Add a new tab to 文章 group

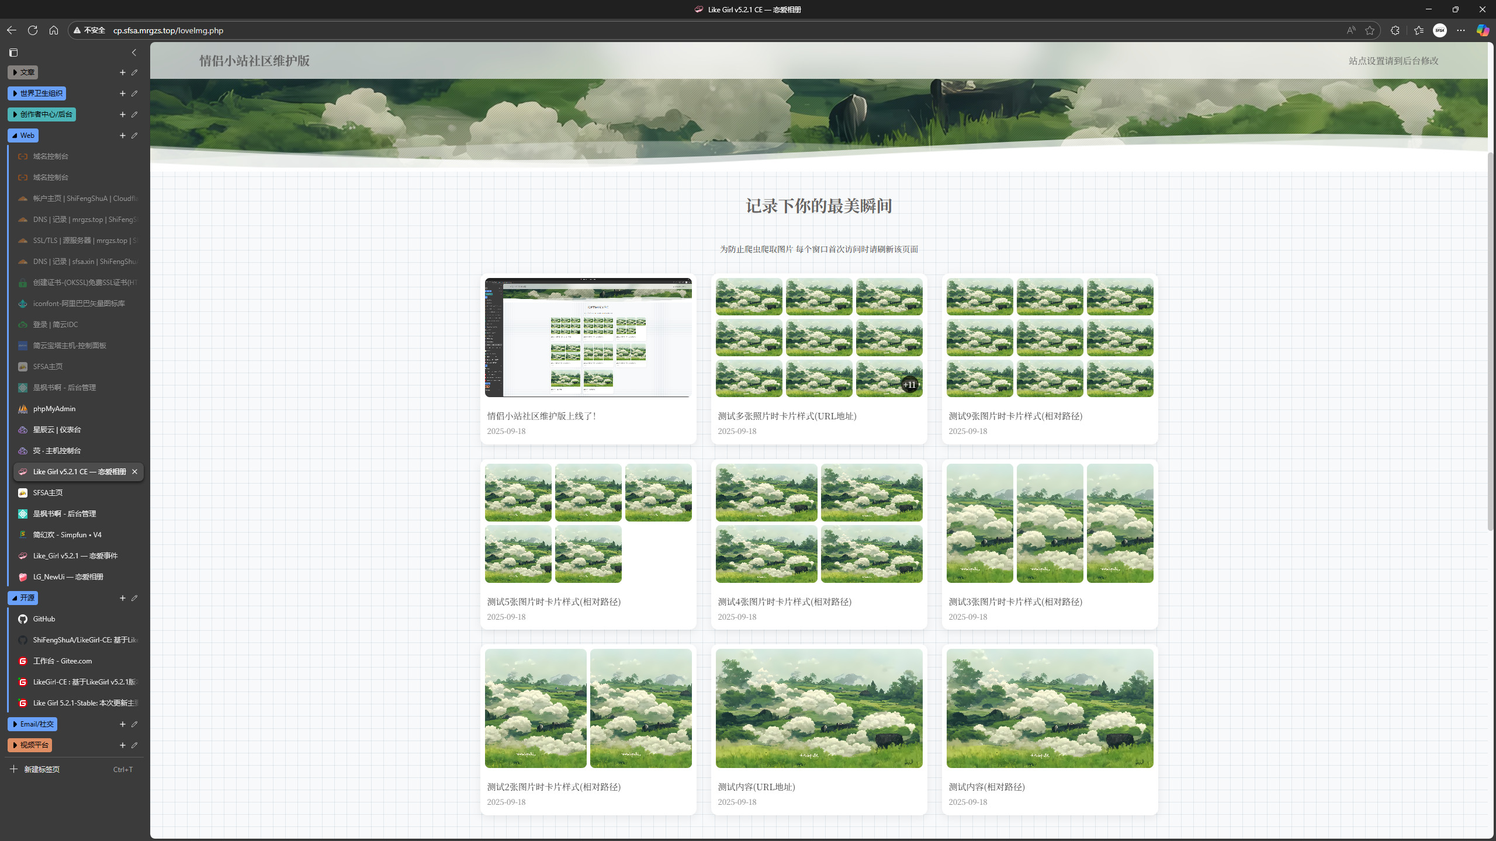pyautogui.click(x=122, y=72)
